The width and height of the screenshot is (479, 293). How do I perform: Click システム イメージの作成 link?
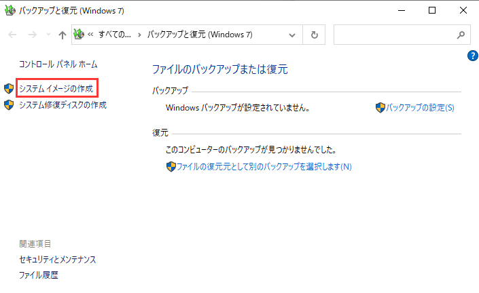pyautogui.click(x=56, y=88)
